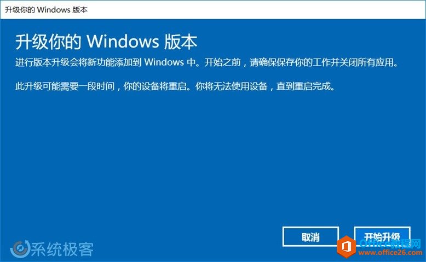Image resolution: width=426 pixels, height=262 pixels.
Task: Click the title bar text 升级你的 Windows 版本
Action: [46, 10]
